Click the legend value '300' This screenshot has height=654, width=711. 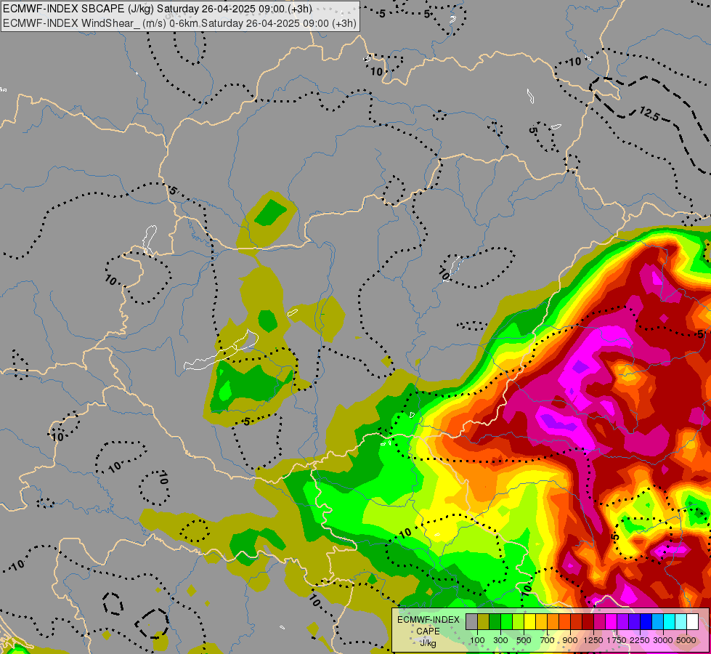click(500, 640)
